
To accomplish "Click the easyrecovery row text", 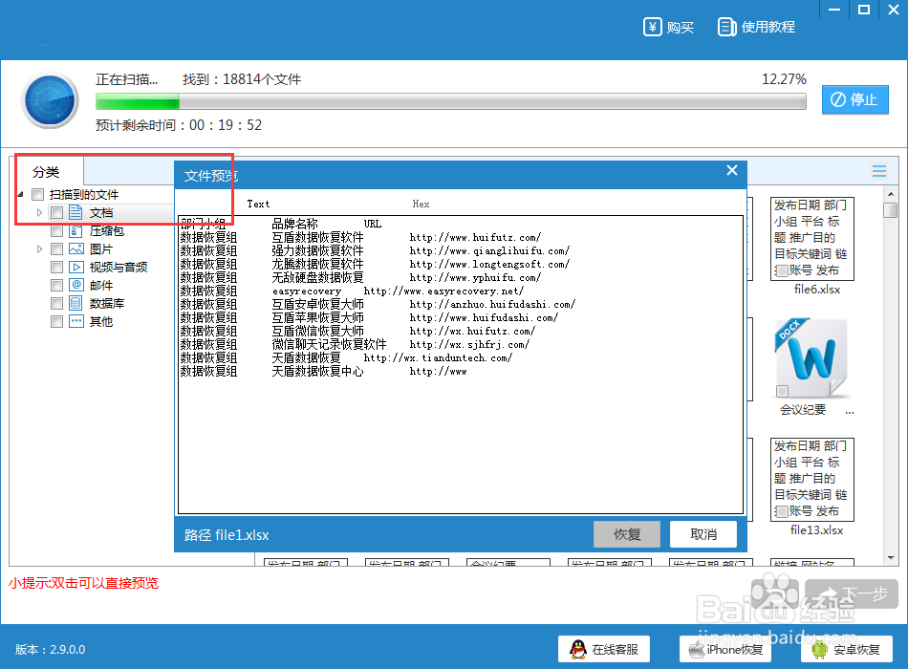I will click(x=307, y=291).
